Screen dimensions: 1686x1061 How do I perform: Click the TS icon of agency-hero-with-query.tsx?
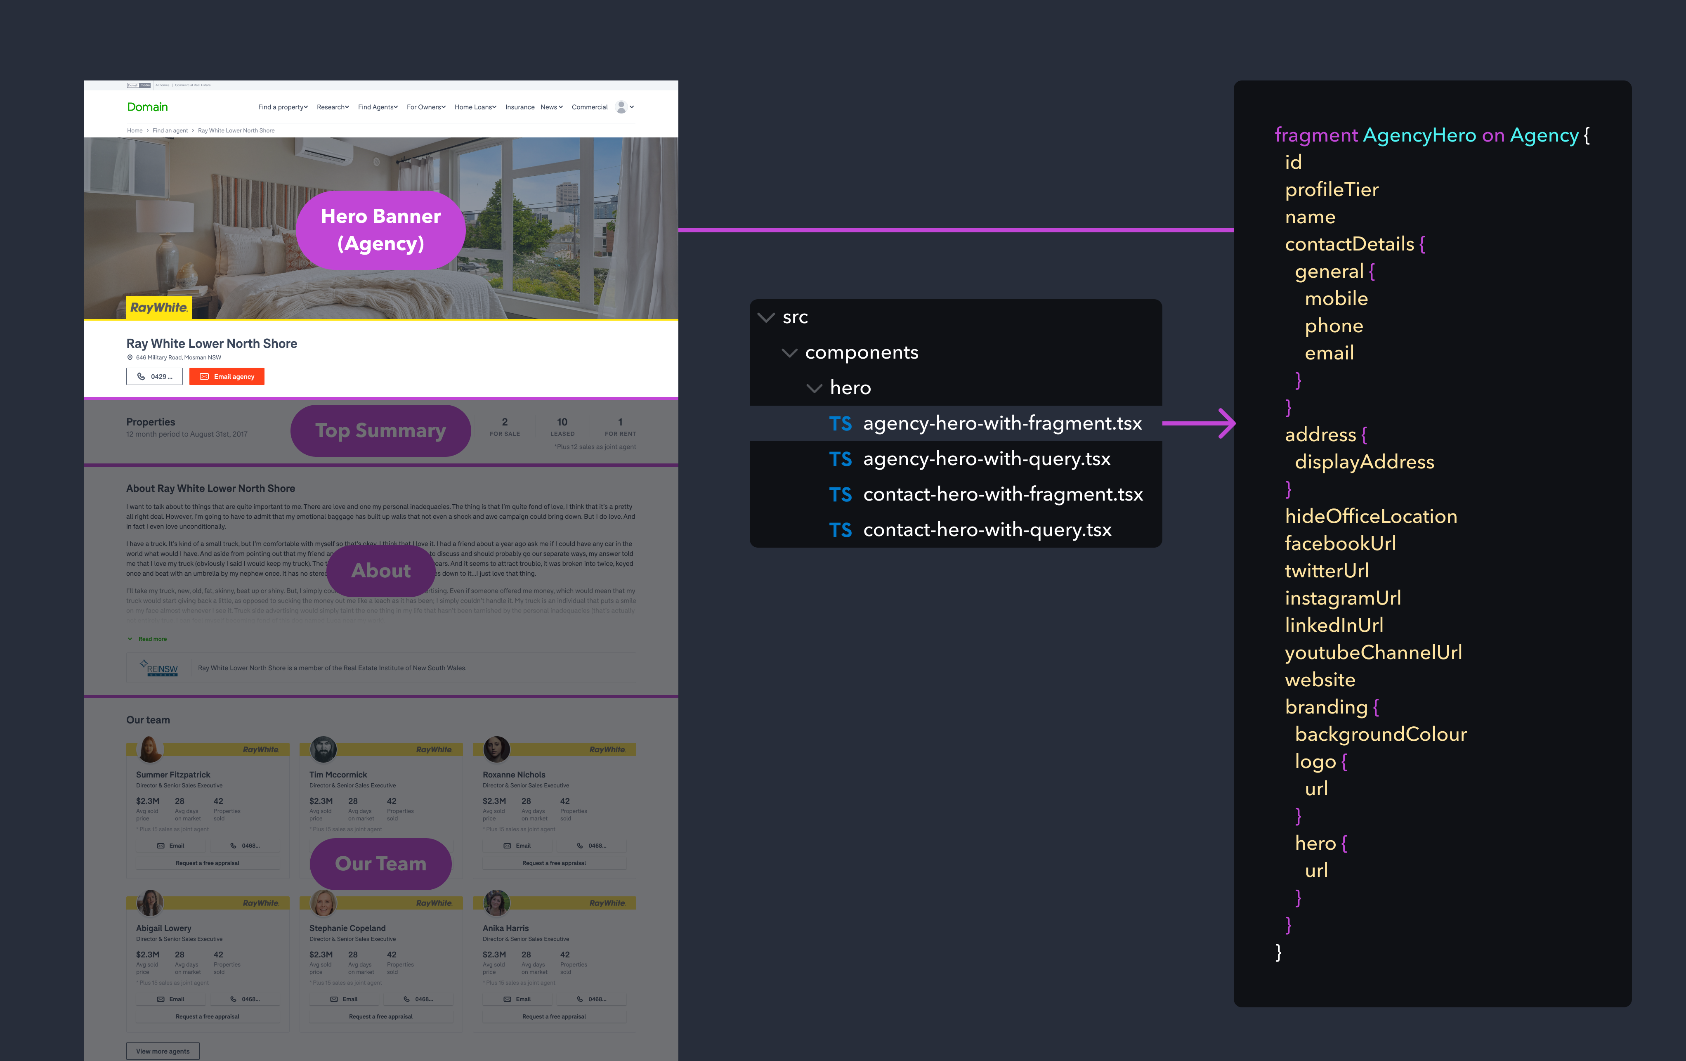(840, 459)
